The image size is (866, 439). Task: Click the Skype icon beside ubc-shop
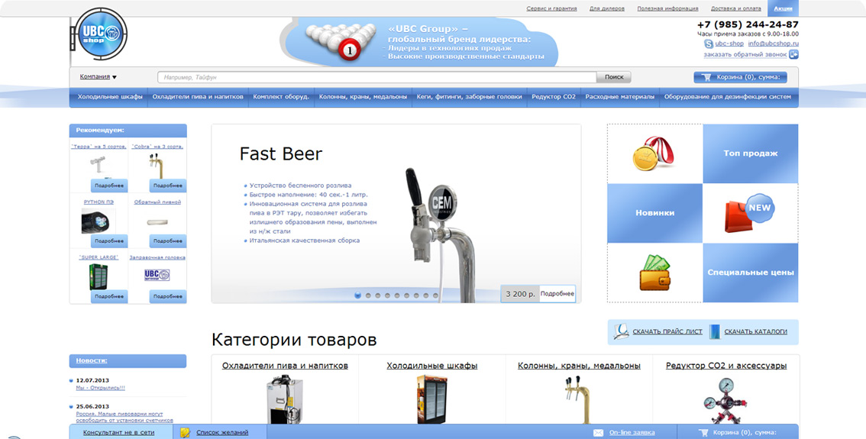click(x=708, y=44)
